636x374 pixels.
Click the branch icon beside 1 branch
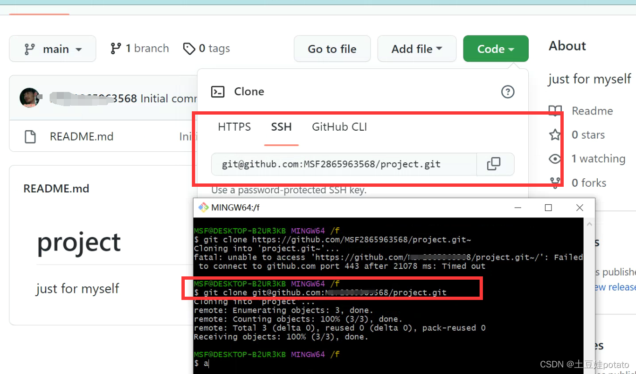pos(116,49)
